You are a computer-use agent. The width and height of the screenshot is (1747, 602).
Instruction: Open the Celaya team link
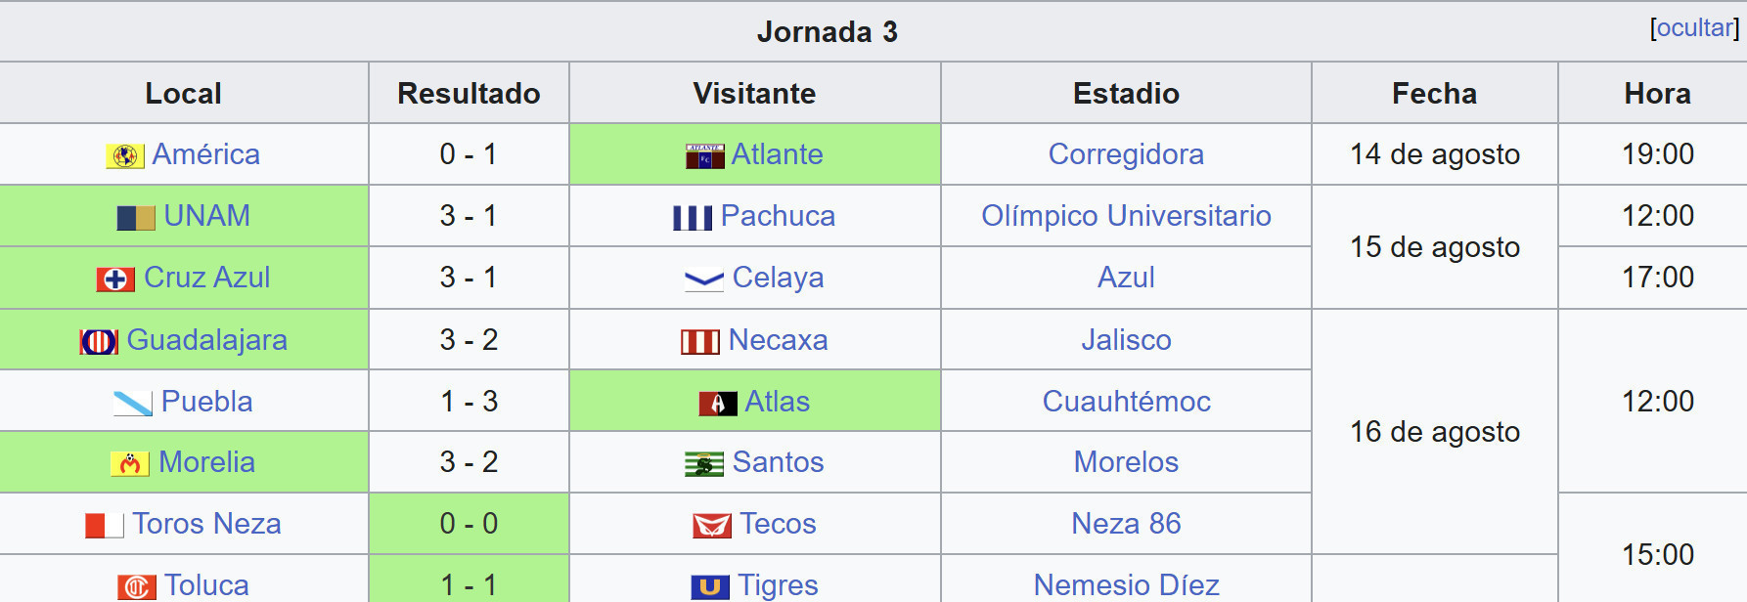778,278
